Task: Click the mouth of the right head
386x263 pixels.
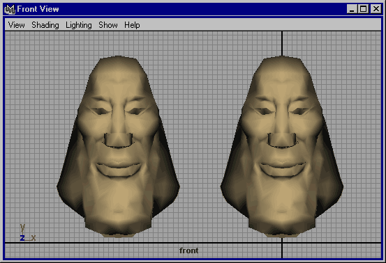Action: pos(282,168)
